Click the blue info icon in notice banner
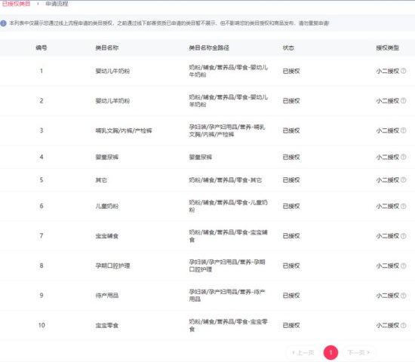 click(4, 23)
